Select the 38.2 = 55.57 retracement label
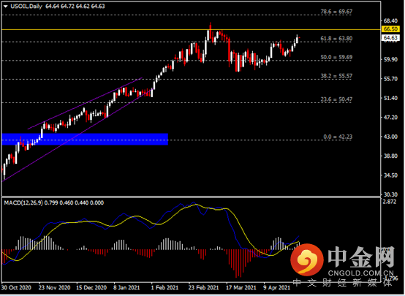The width and height of the screenshot is (405, 296). [336, 76]
